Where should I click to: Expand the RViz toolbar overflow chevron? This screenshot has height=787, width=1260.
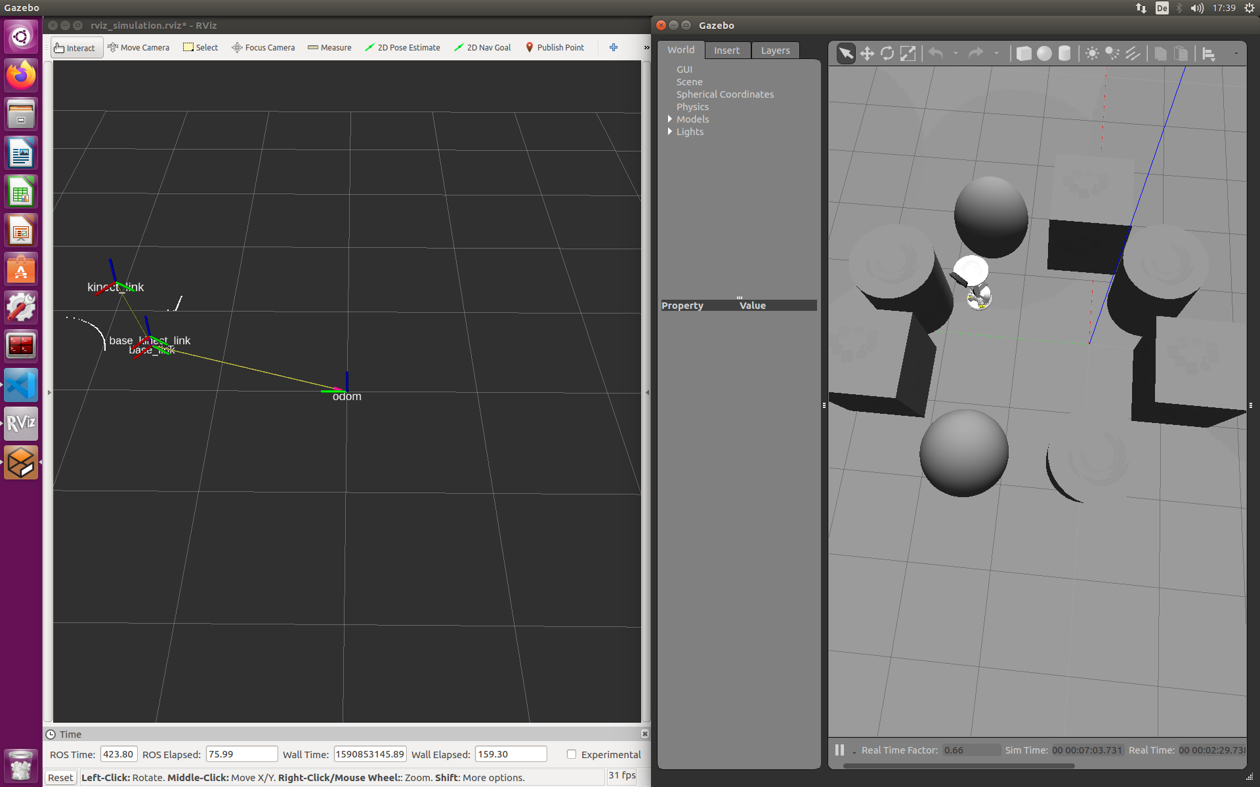[x=646, y=48]
